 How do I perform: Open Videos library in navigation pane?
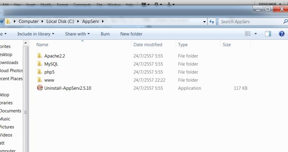point(6,135)
